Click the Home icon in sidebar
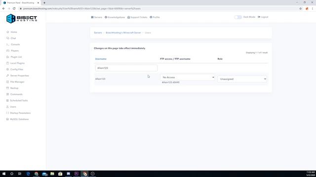The width and height of the screenshot is (316, 177). [8, 32]
